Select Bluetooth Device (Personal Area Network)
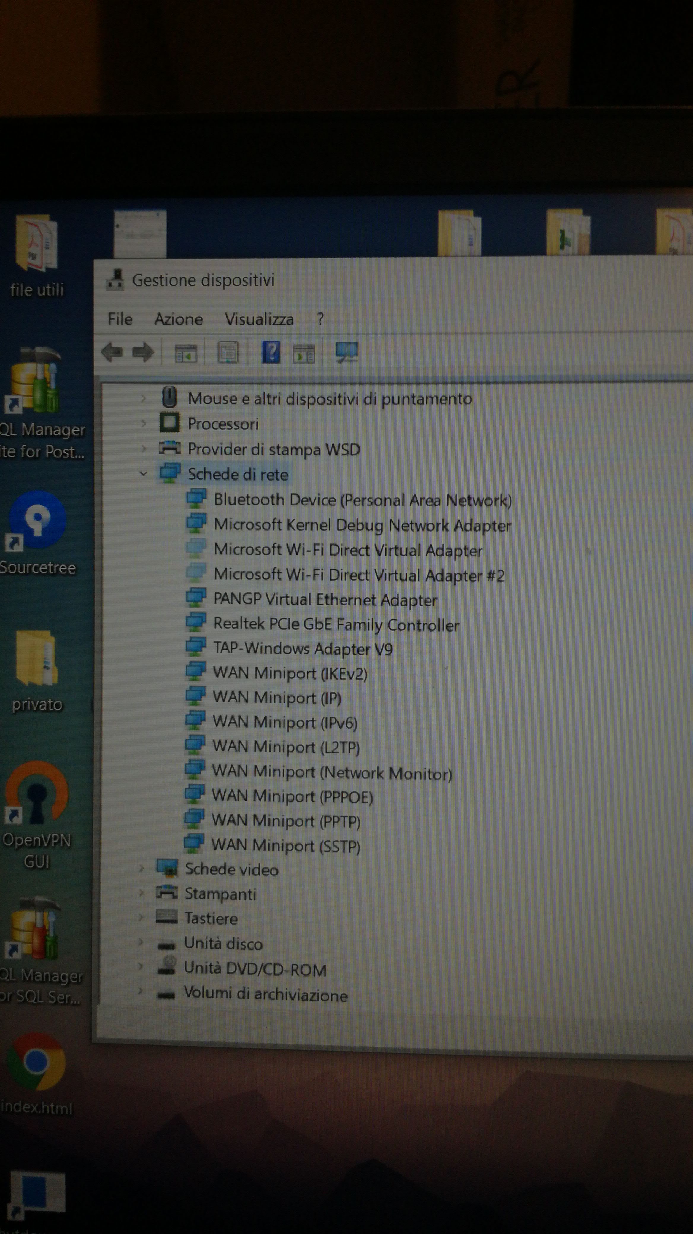Screen dimensions: 693x1234 click(363, 500)
